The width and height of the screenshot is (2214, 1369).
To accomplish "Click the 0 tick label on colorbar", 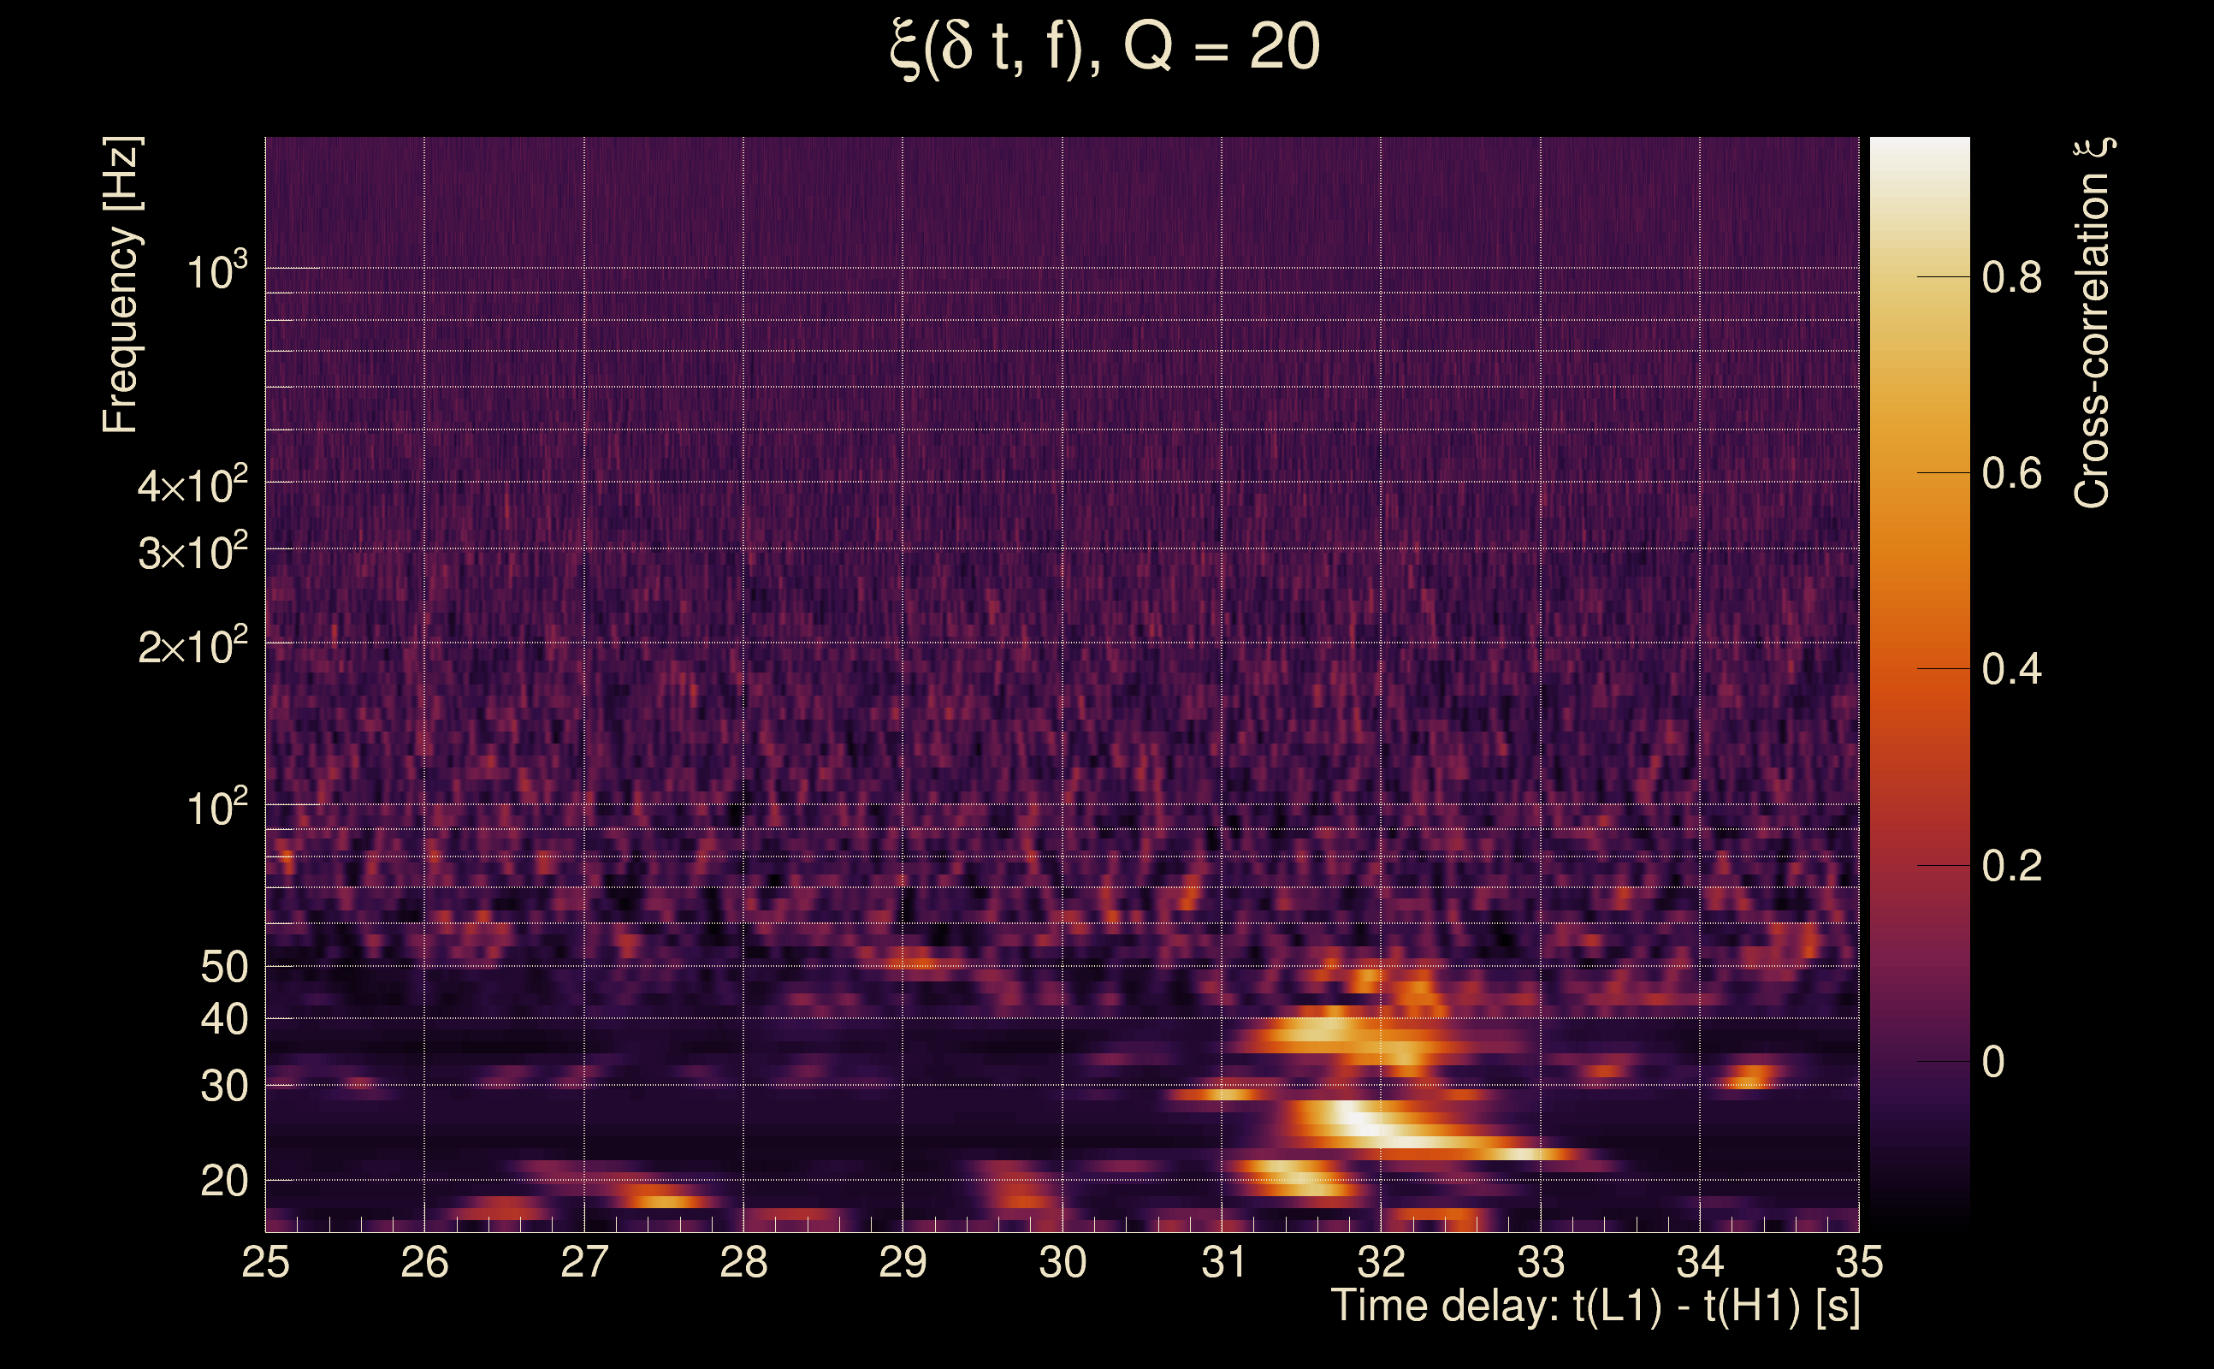I will point(1992,1062).
